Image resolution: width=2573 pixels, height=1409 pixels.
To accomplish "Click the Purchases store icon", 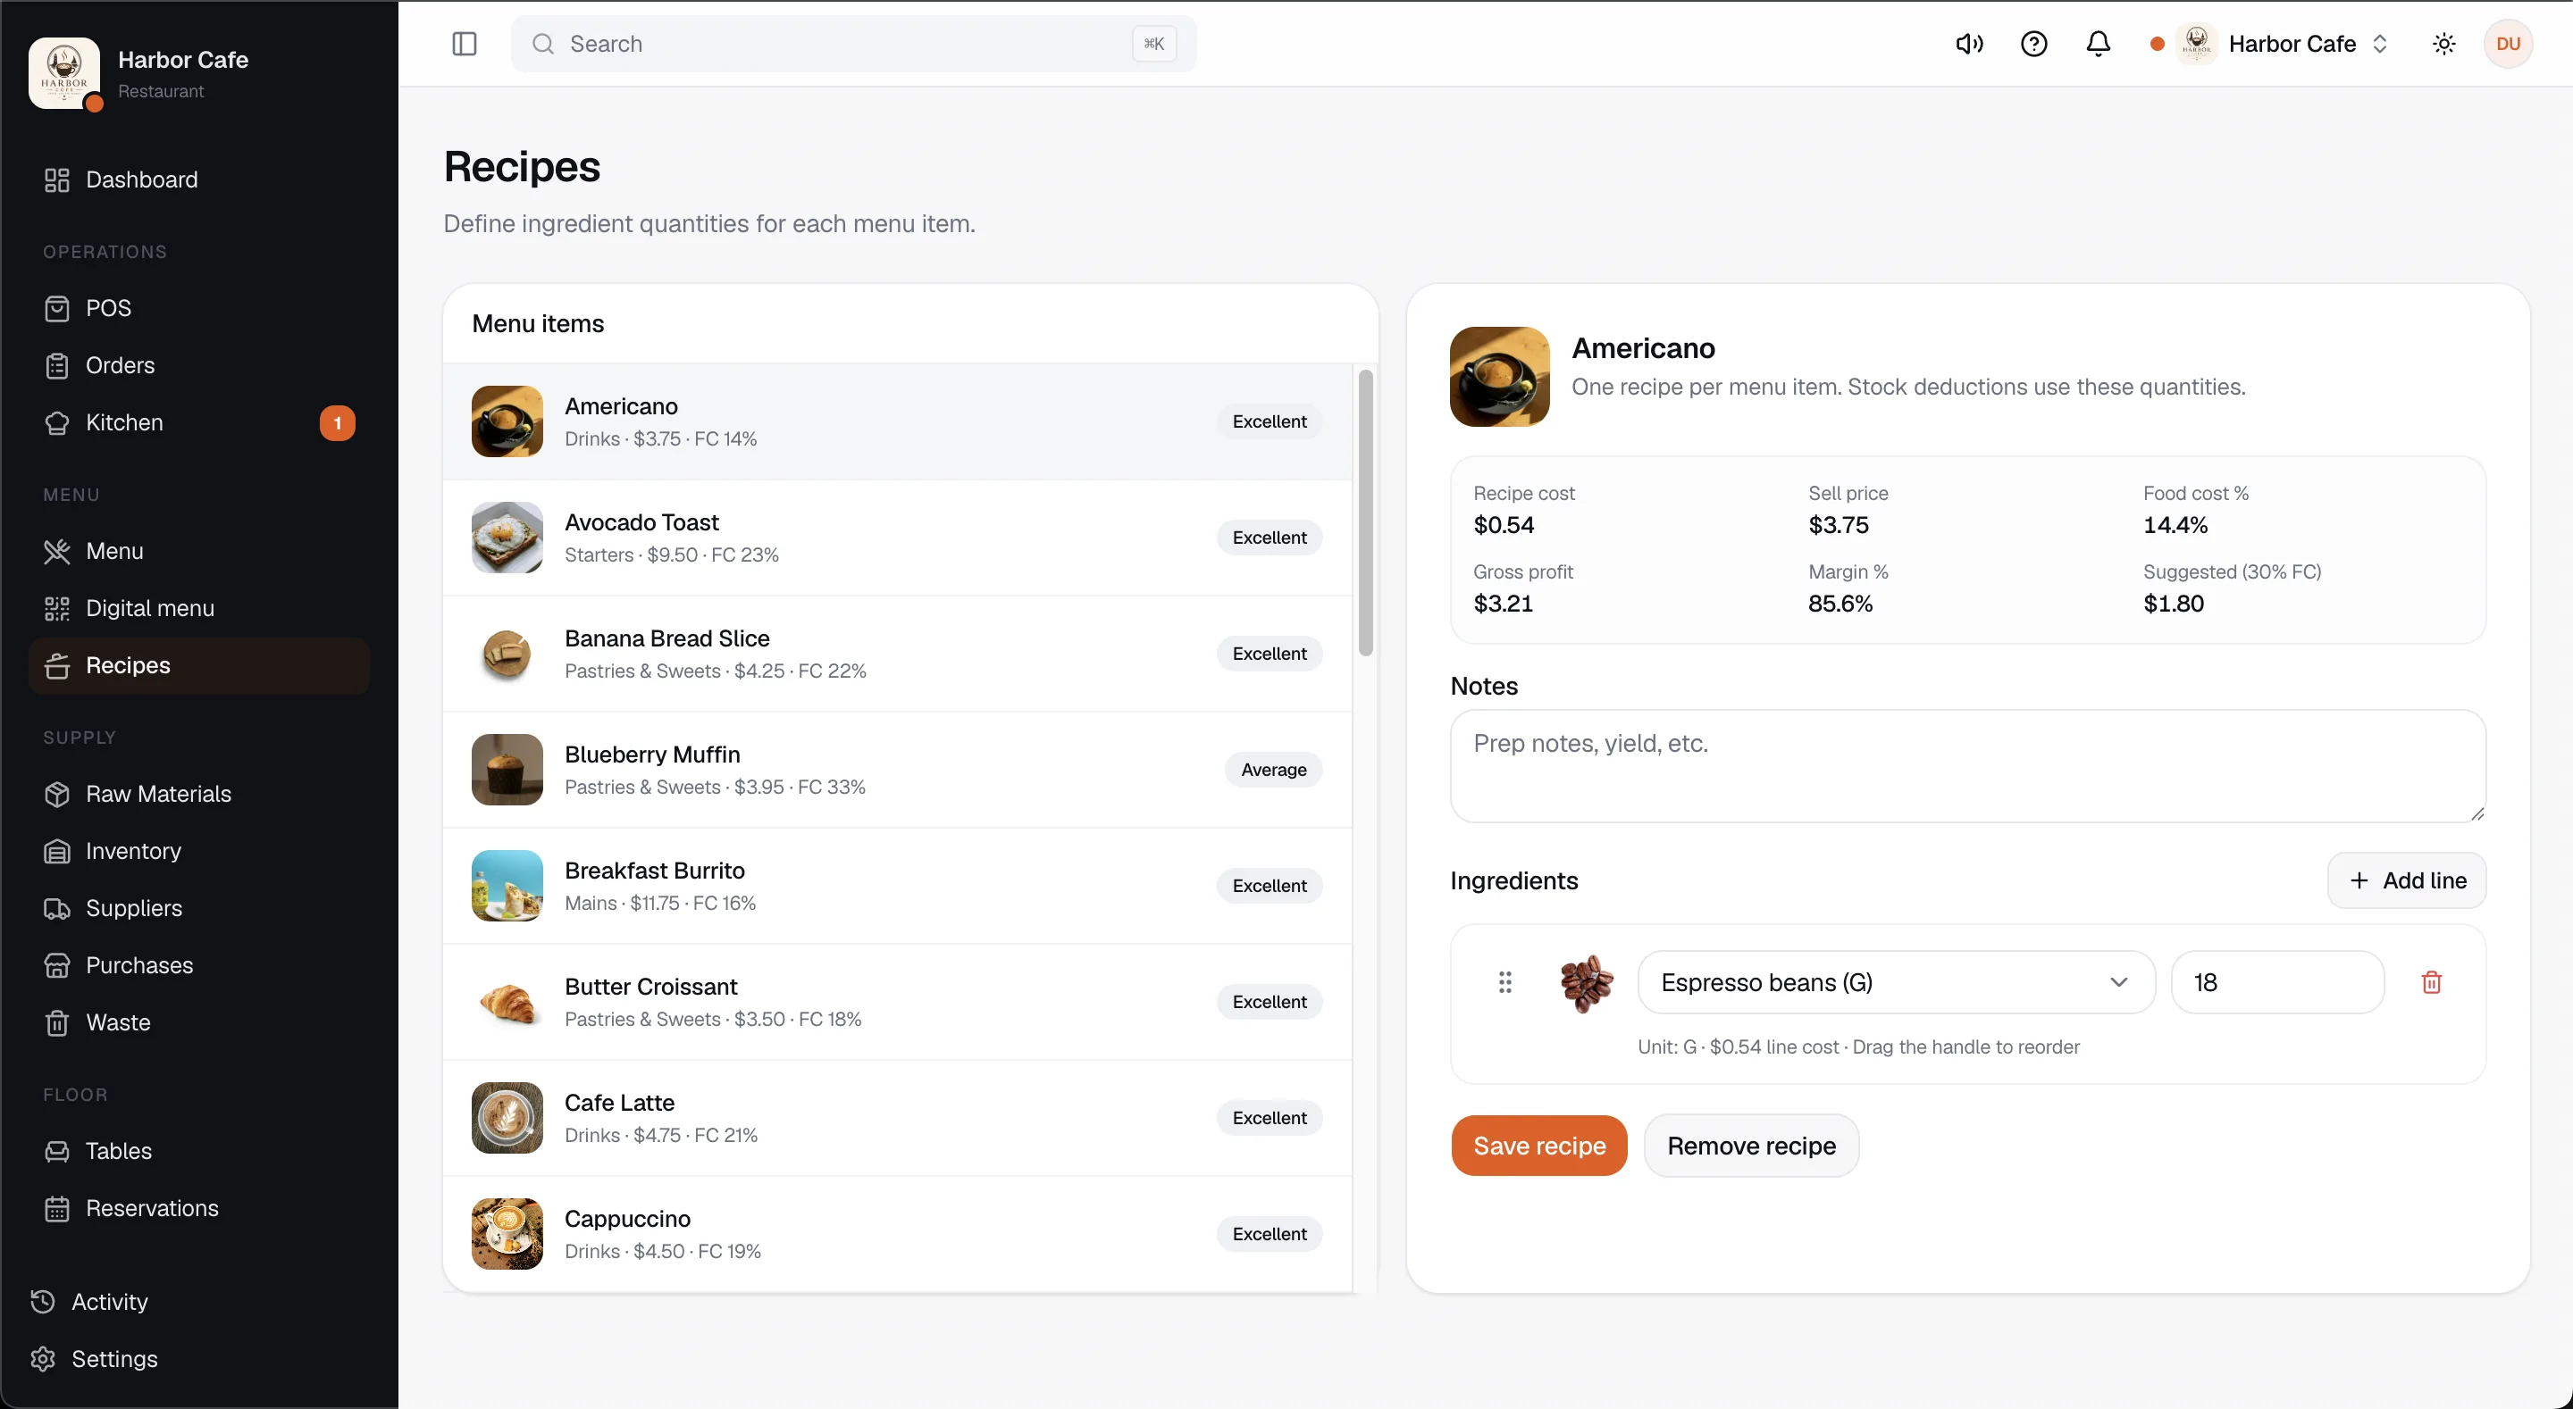I will [x=57, y=965].
